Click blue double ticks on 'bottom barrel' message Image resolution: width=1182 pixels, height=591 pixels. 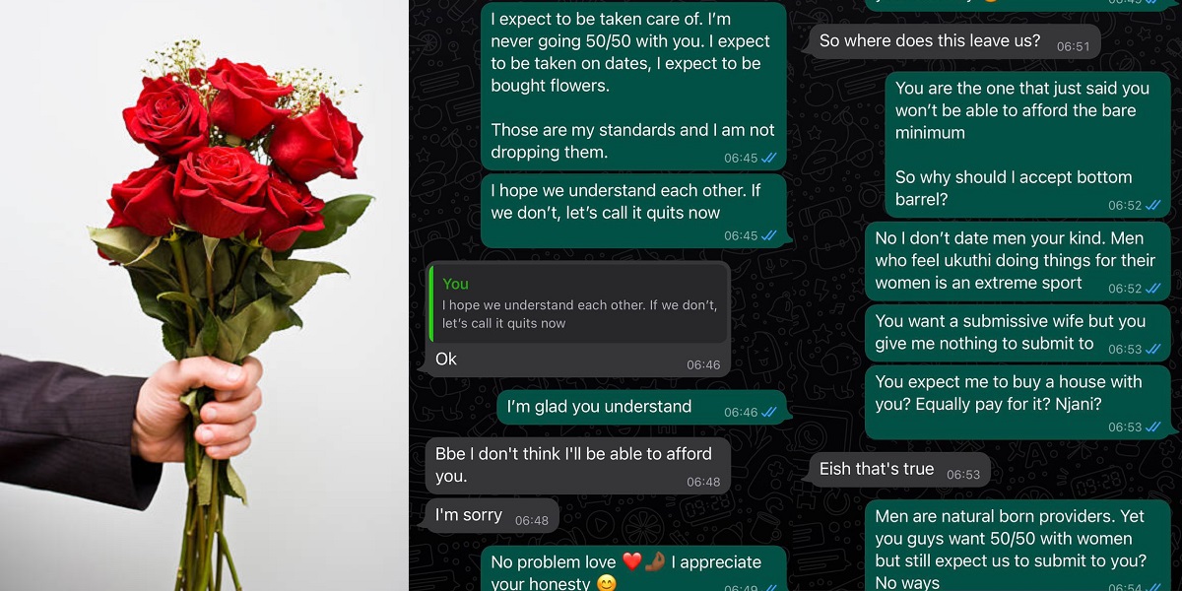click(1153, 205)
